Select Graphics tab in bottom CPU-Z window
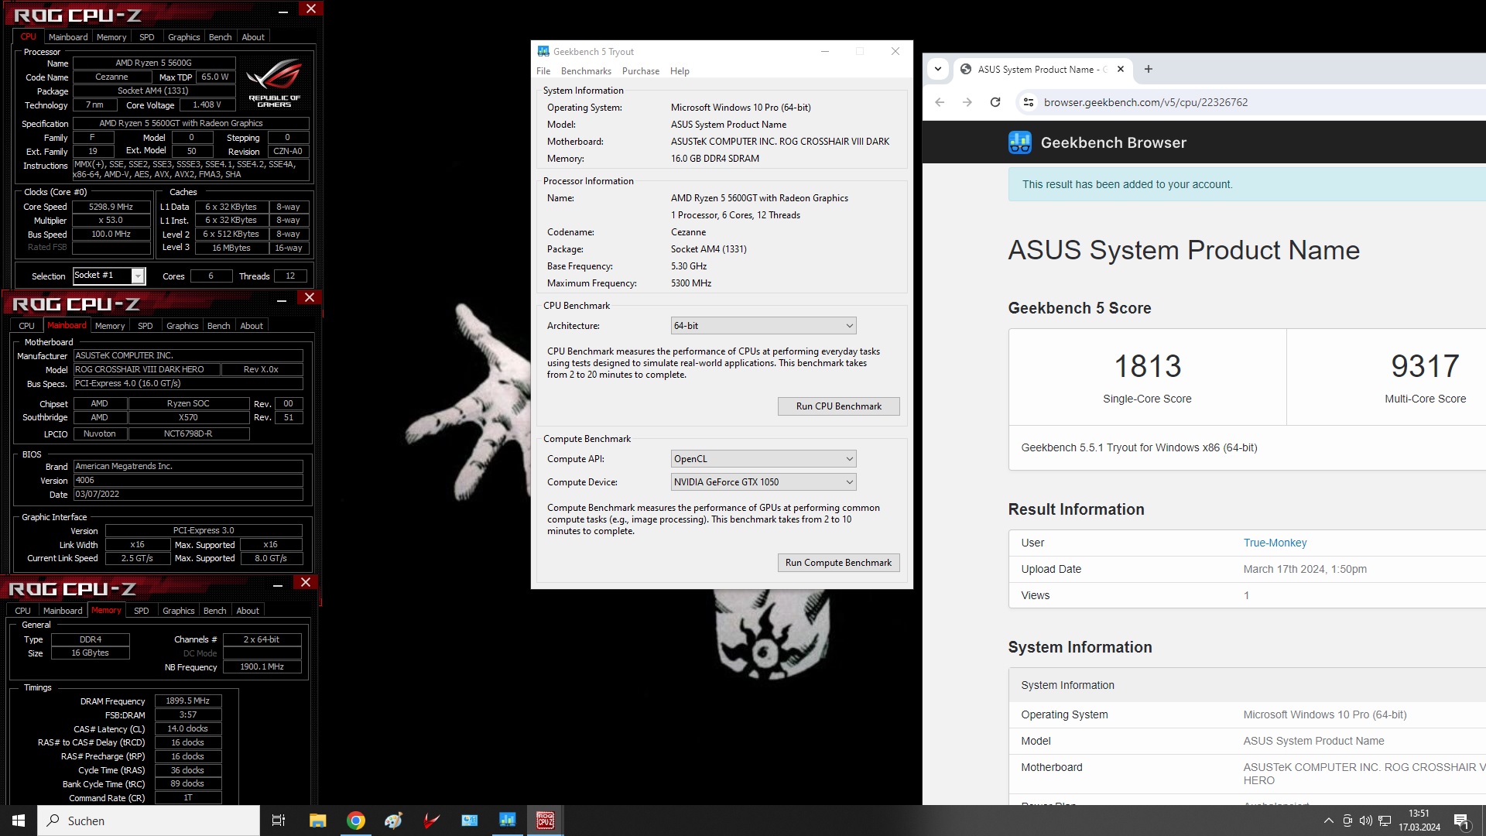 click(178, 611)
